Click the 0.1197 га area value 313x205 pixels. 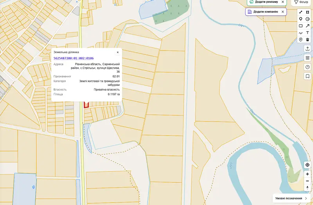coord(113,94)
